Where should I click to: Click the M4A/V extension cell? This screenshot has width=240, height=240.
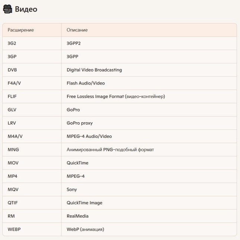click(x=15, y=136)
